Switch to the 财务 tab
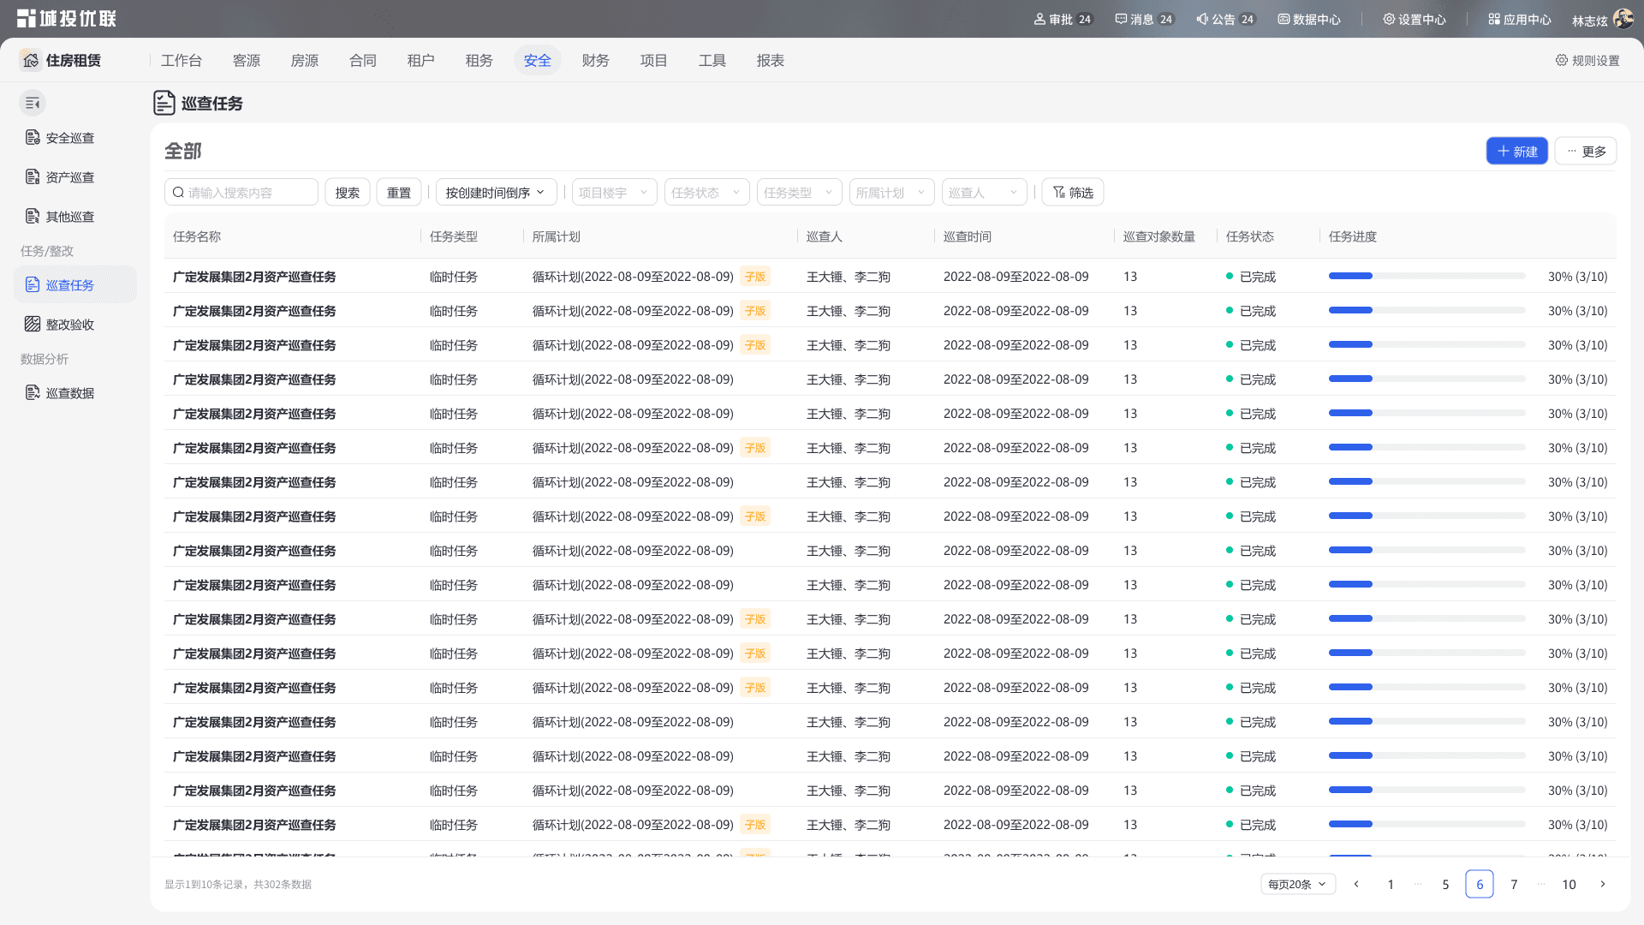Viewport: 1644px width, 925px height. 596,60
